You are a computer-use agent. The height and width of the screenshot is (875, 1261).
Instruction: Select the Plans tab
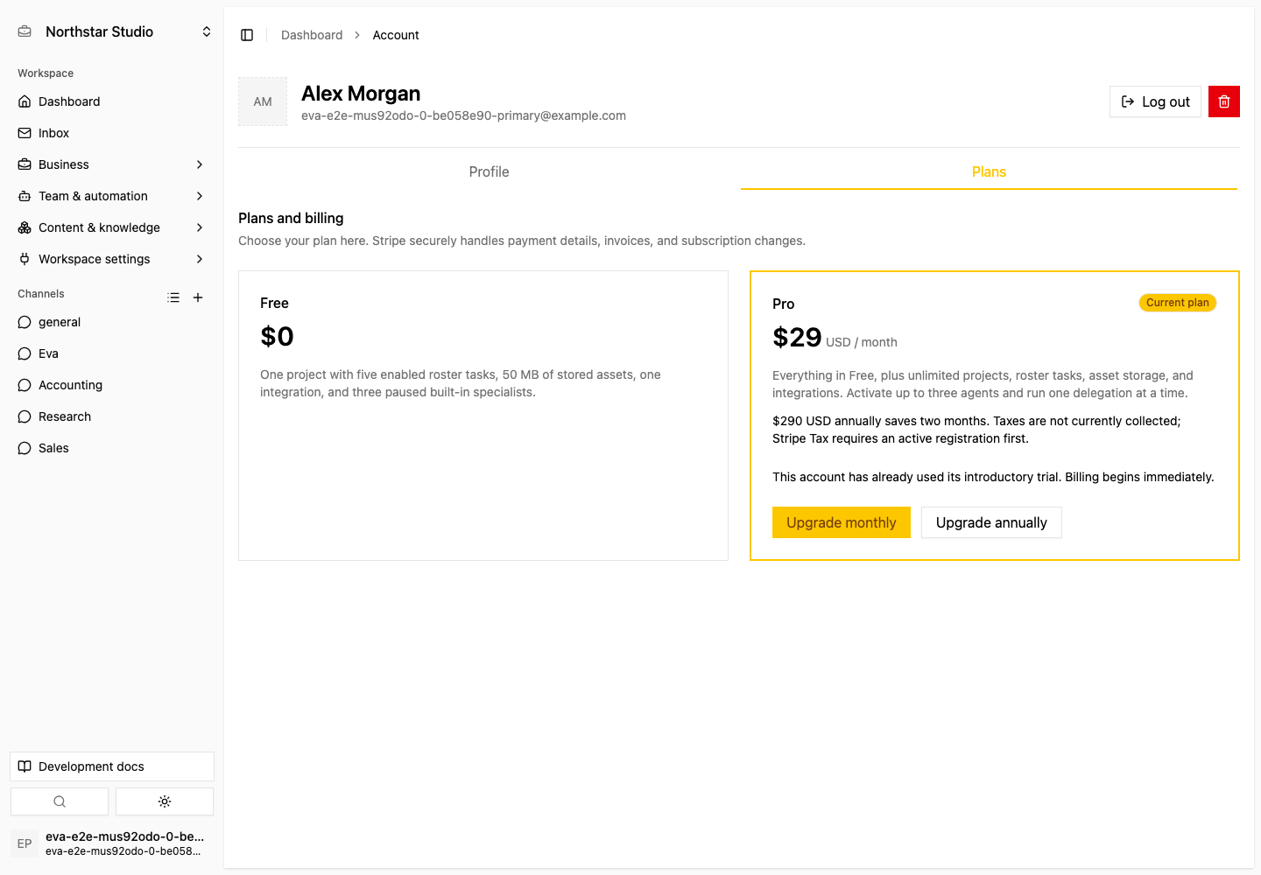pyautogui.click(x=989, y=172)
